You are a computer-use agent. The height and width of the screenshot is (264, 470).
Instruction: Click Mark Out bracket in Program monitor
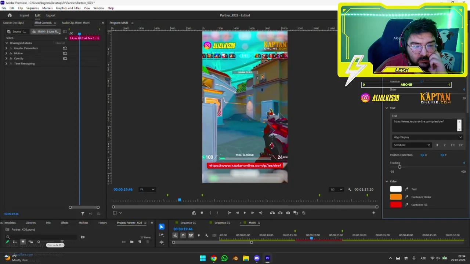[217, 213]
